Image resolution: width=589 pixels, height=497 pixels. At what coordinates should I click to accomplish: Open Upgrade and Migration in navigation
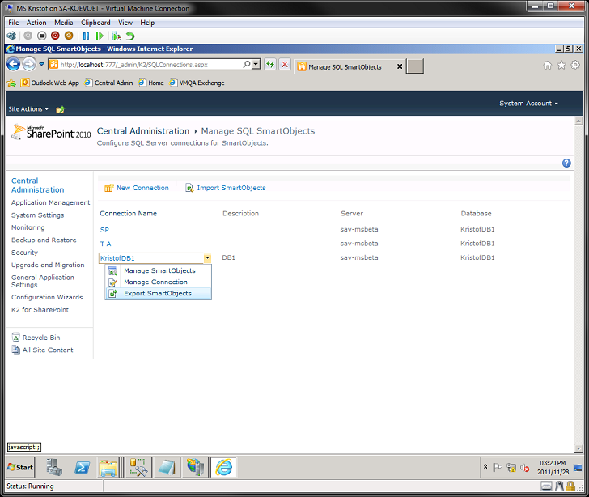click(x=48, y=265)
